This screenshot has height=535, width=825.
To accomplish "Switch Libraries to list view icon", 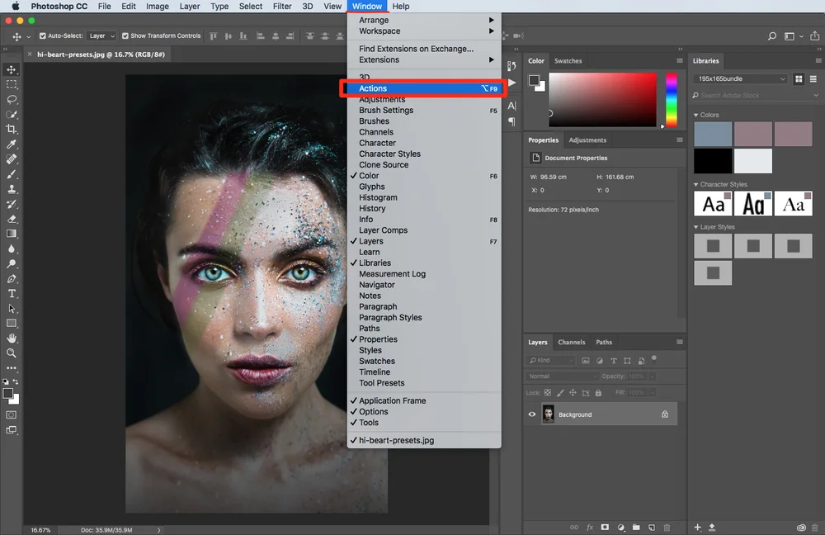I will [x=813, y=79].
